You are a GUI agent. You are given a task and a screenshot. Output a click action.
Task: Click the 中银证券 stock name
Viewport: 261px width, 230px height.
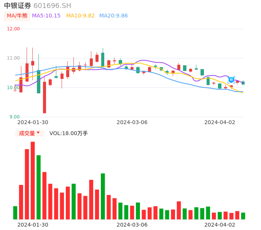[18, 6]
